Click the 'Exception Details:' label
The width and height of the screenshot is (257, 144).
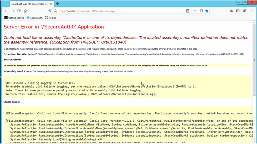click(x=15, y=54)
